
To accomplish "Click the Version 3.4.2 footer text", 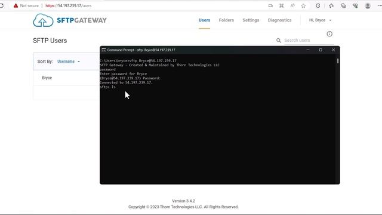I will (x=183, y=201).
